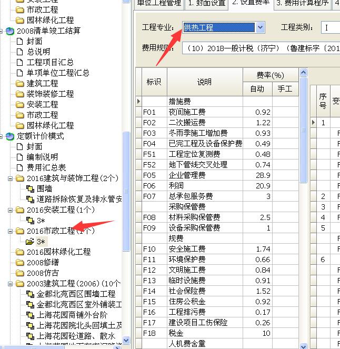This screenshot has height=349, width=340.
Task: Select the F14 社会保险费 row
Action: (x=217, y=291)
